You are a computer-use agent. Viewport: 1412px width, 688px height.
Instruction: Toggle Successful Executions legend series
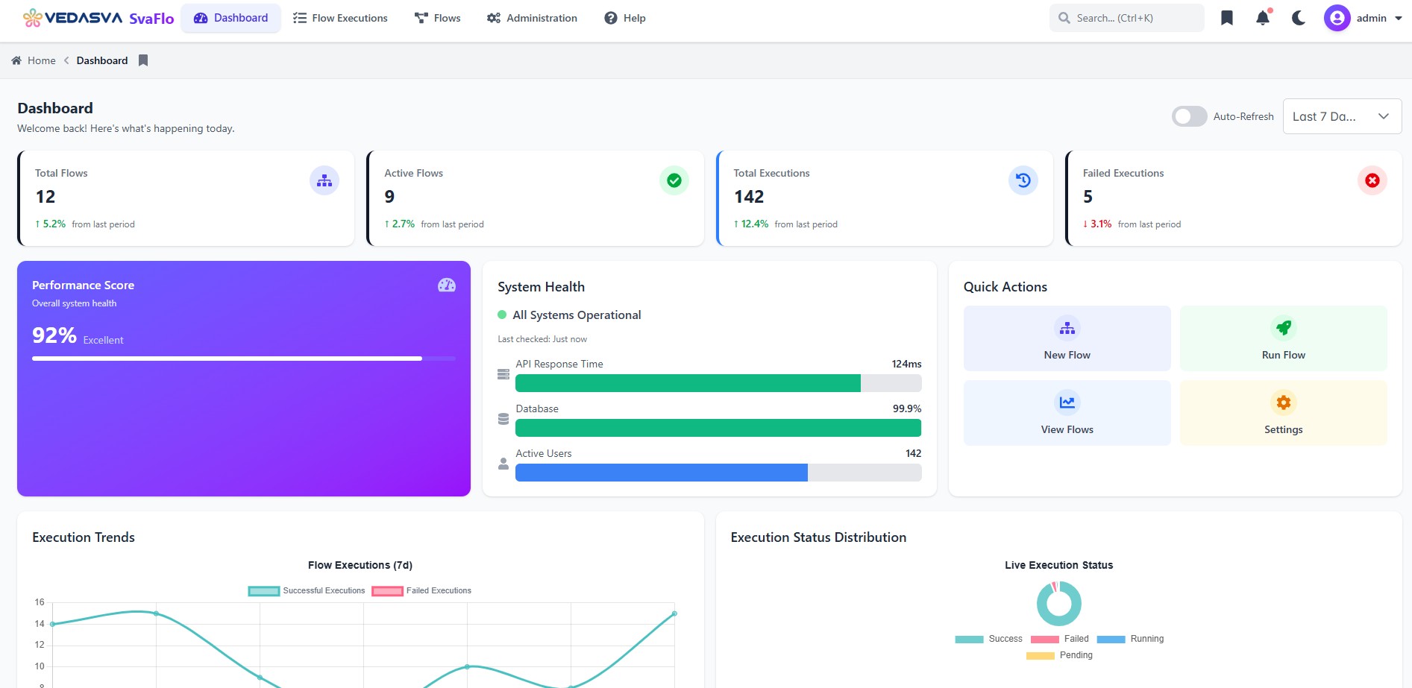(307, 590)
